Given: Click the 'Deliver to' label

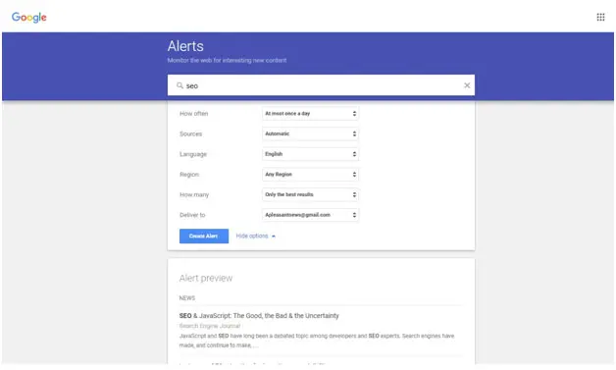Looking at the screenshot, I should [192, 215].
